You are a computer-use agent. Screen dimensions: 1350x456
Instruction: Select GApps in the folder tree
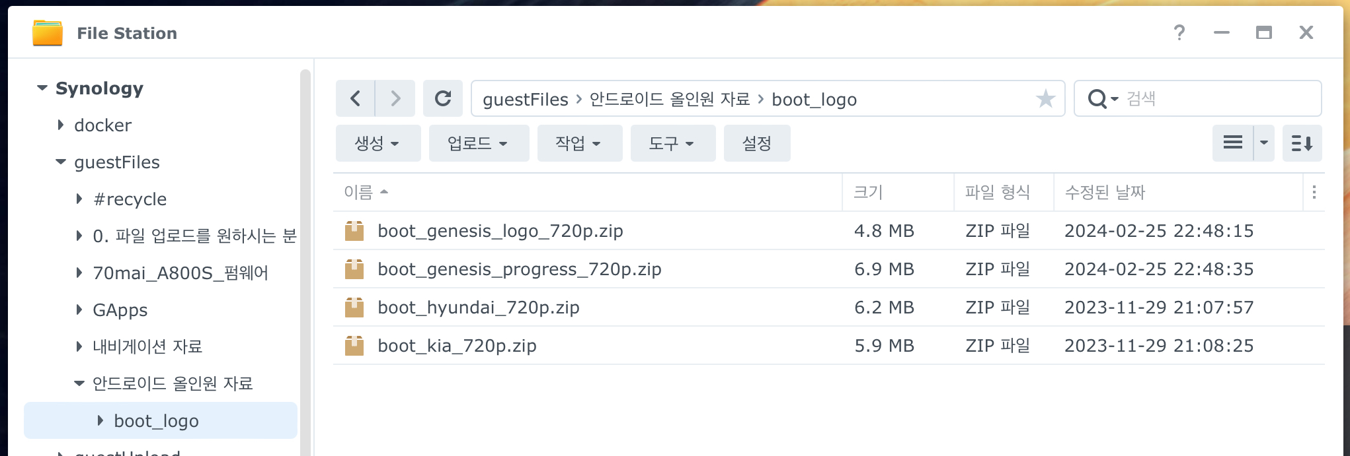coord(120,310)
